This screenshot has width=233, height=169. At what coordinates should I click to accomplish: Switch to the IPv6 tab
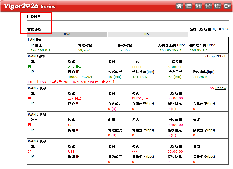(x=148, y=34)
